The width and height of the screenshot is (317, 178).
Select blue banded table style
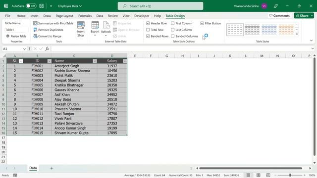coord(269,30)
